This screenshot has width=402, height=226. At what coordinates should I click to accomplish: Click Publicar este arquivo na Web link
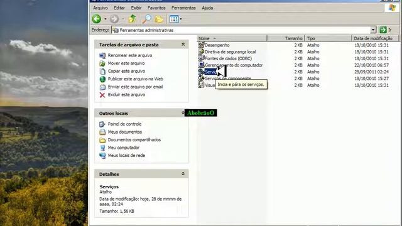click(136, 79)
